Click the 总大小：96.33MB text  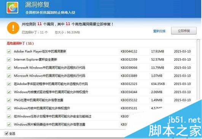(x=67, y=32)
